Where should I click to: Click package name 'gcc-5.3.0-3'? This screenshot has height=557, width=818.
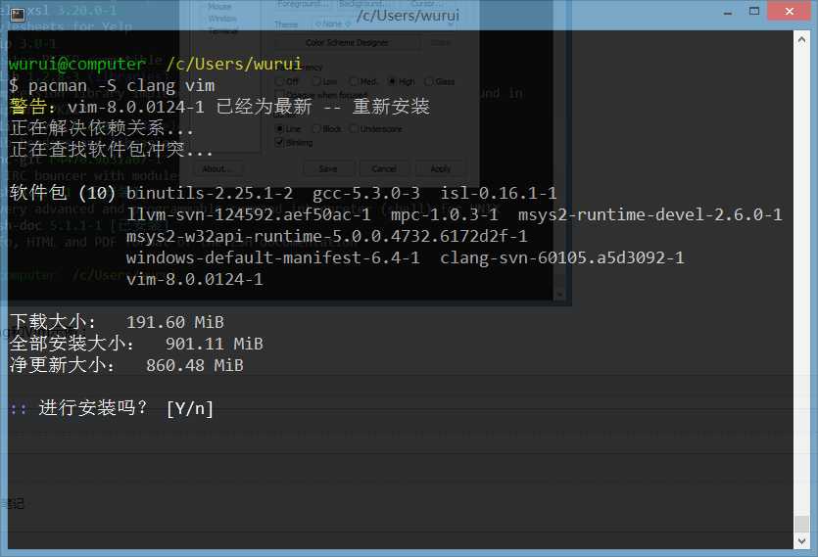[366, 193]
